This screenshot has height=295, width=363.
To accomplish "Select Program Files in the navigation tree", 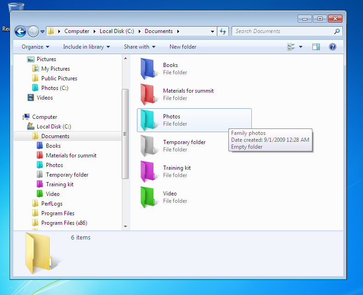I will tap(57, 213).
